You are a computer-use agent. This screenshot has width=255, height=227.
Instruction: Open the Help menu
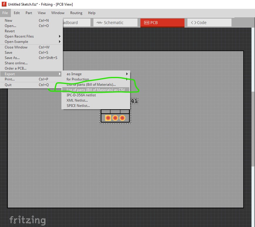point(92,13)
